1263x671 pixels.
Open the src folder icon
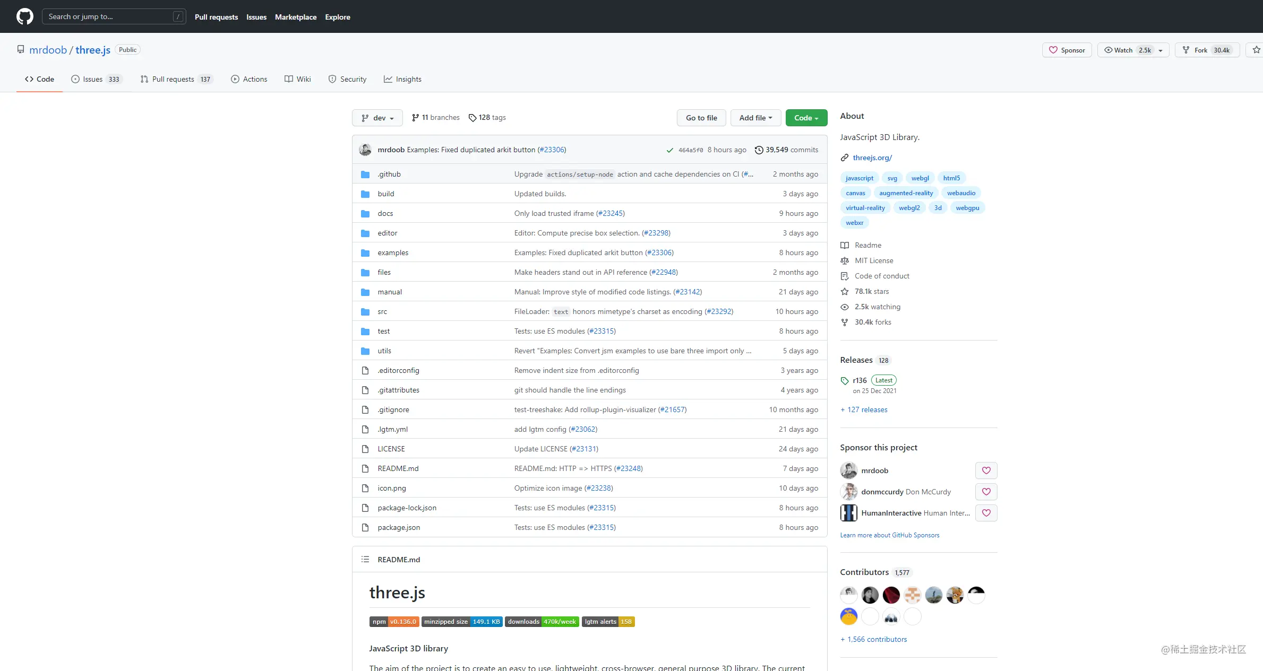pyautogui.click(x=365, y=311)
